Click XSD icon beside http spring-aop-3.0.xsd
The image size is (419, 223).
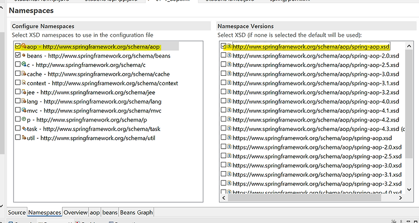coord(229,74)
